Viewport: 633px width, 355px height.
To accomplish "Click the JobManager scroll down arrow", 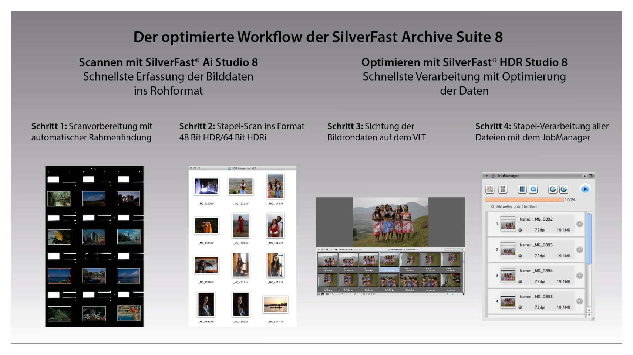I will (x=589, y=315).
